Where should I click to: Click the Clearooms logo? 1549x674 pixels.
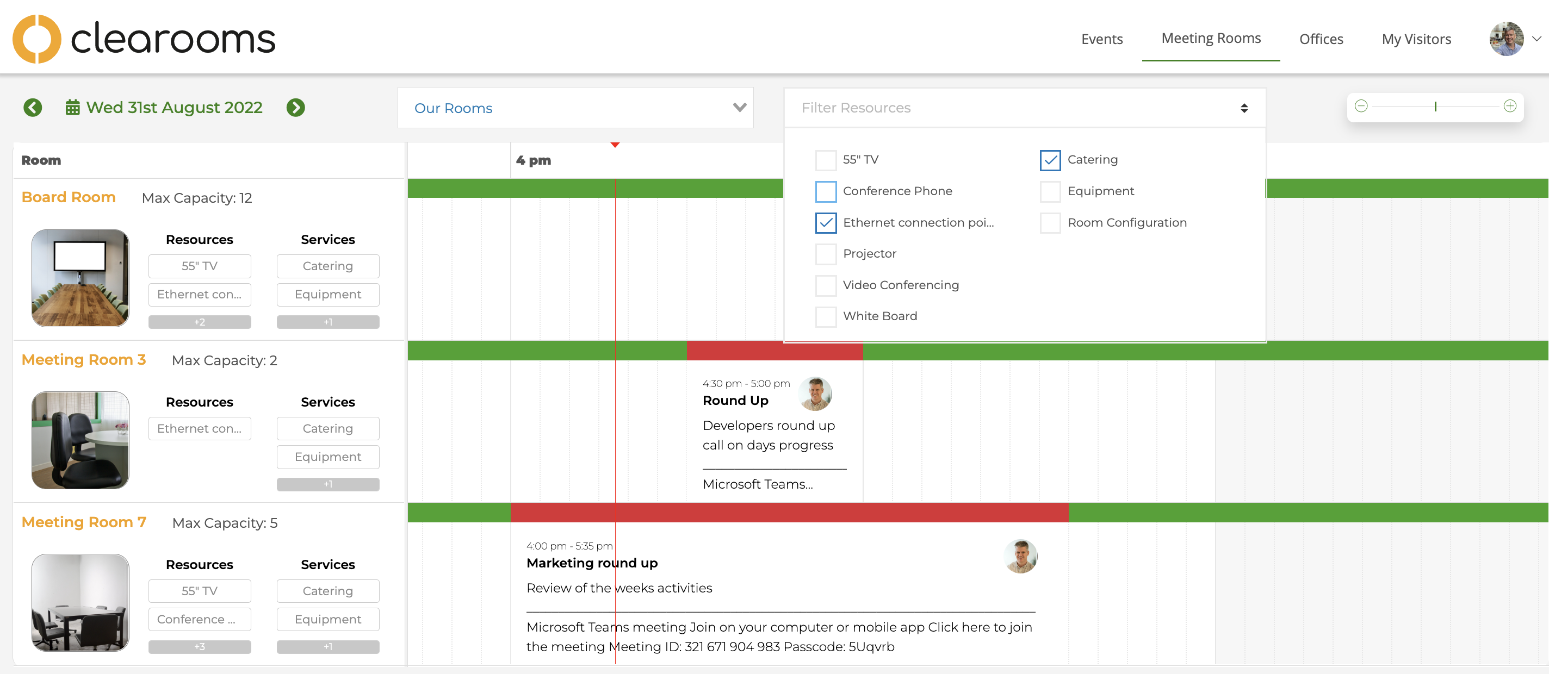[x=144, y=39]
